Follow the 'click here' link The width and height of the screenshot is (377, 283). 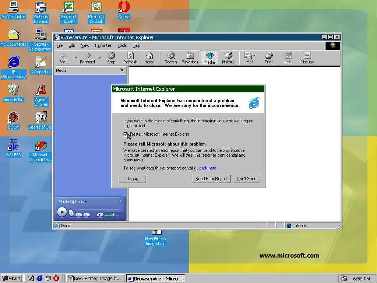pos(208,168)
